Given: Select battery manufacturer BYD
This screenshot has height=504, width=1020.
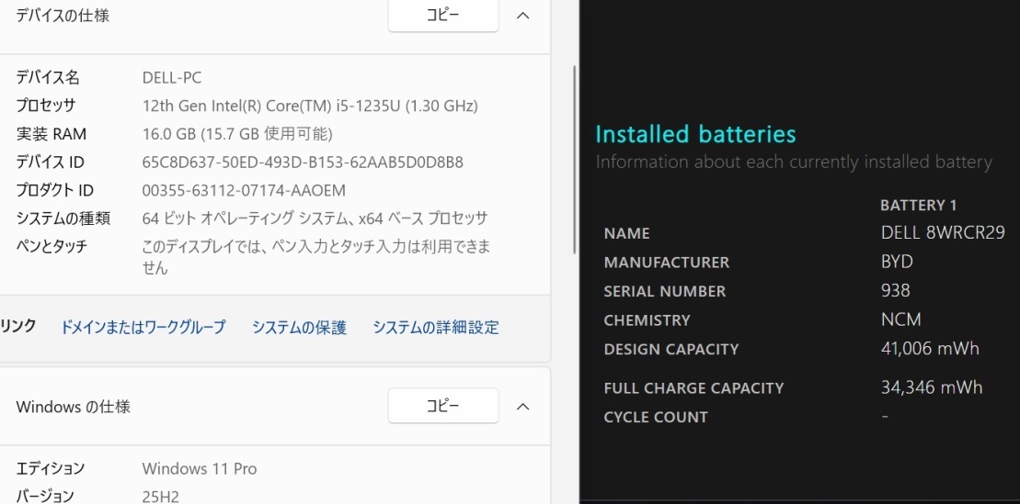Looking at the screenshot, I should 897,262.
